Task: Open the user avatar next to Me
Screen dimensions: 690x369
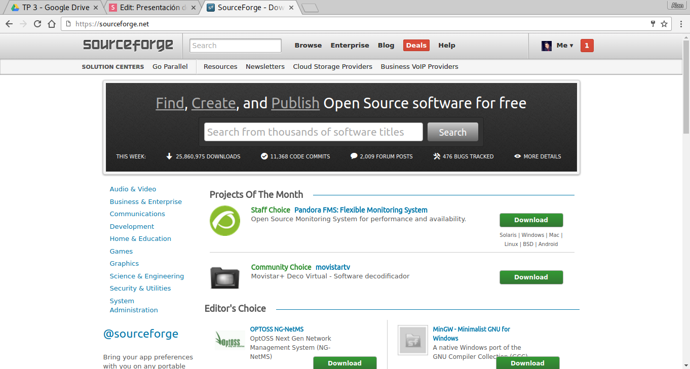Action: 547,46
